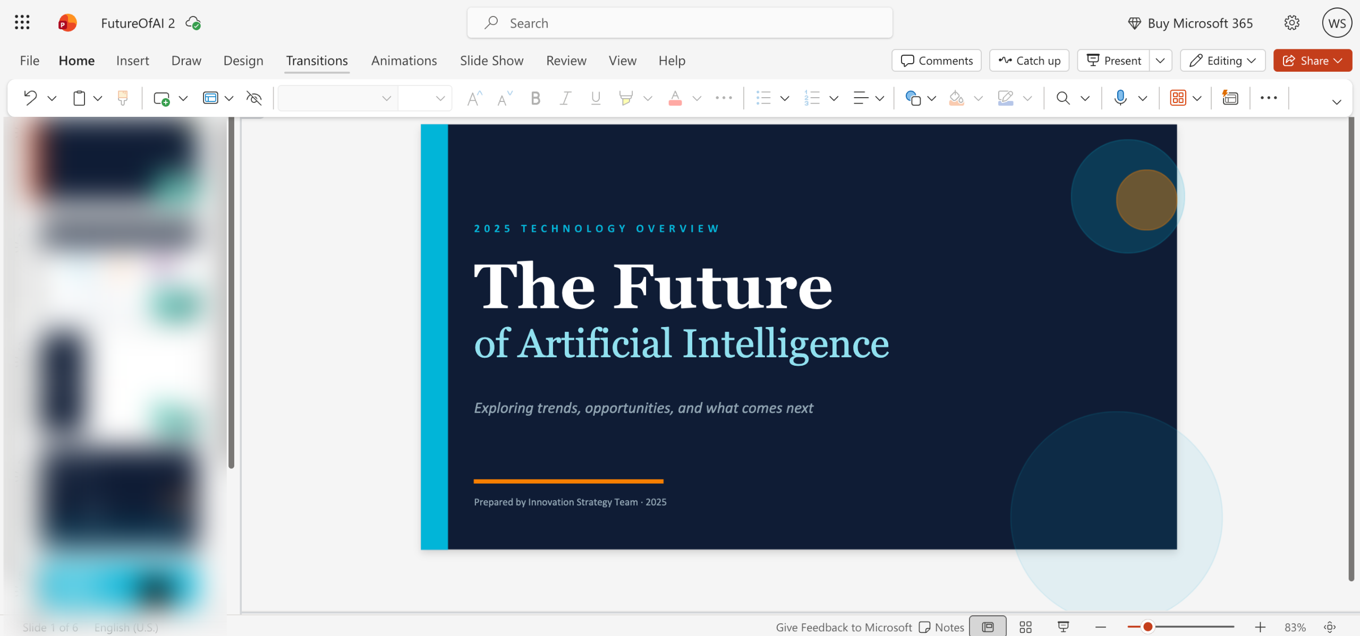Open the Transitions tab
The height and width of the screenshot is (636, 1360).
(x=317, y=61)
